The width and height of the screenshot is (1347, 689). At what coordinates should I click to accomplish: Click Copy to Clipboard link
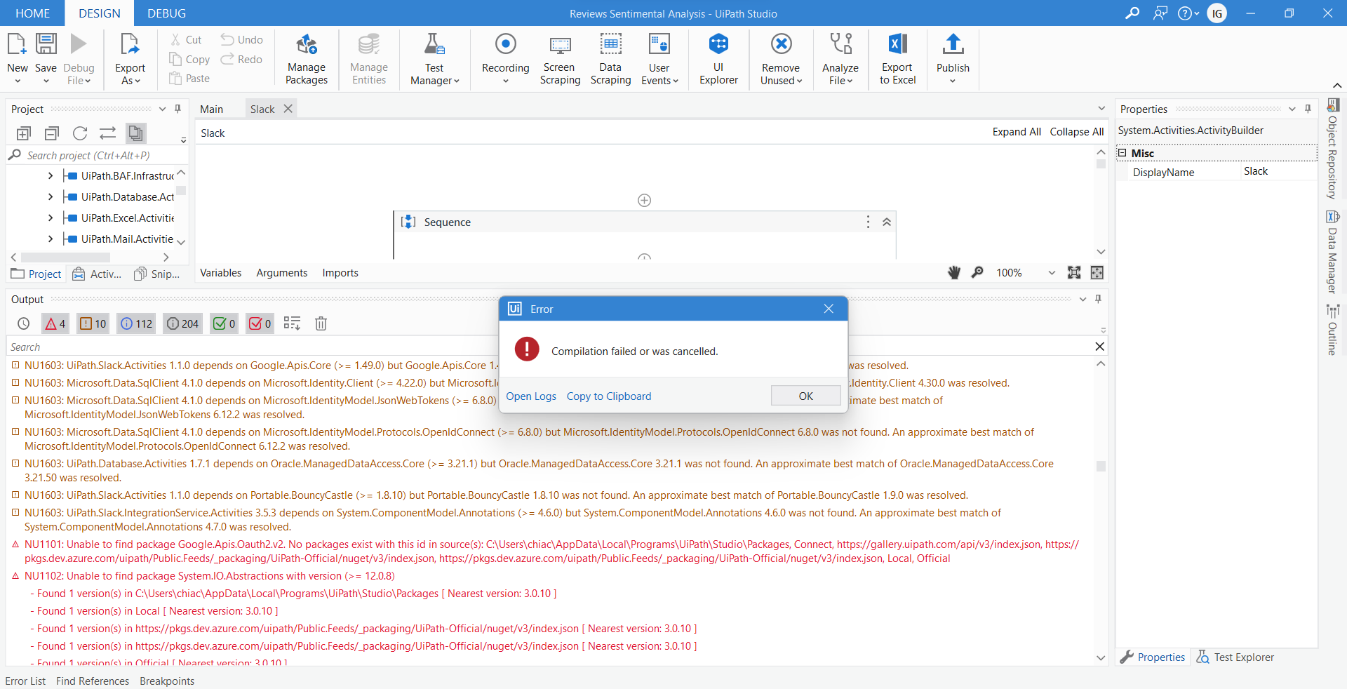click(609, 396)
